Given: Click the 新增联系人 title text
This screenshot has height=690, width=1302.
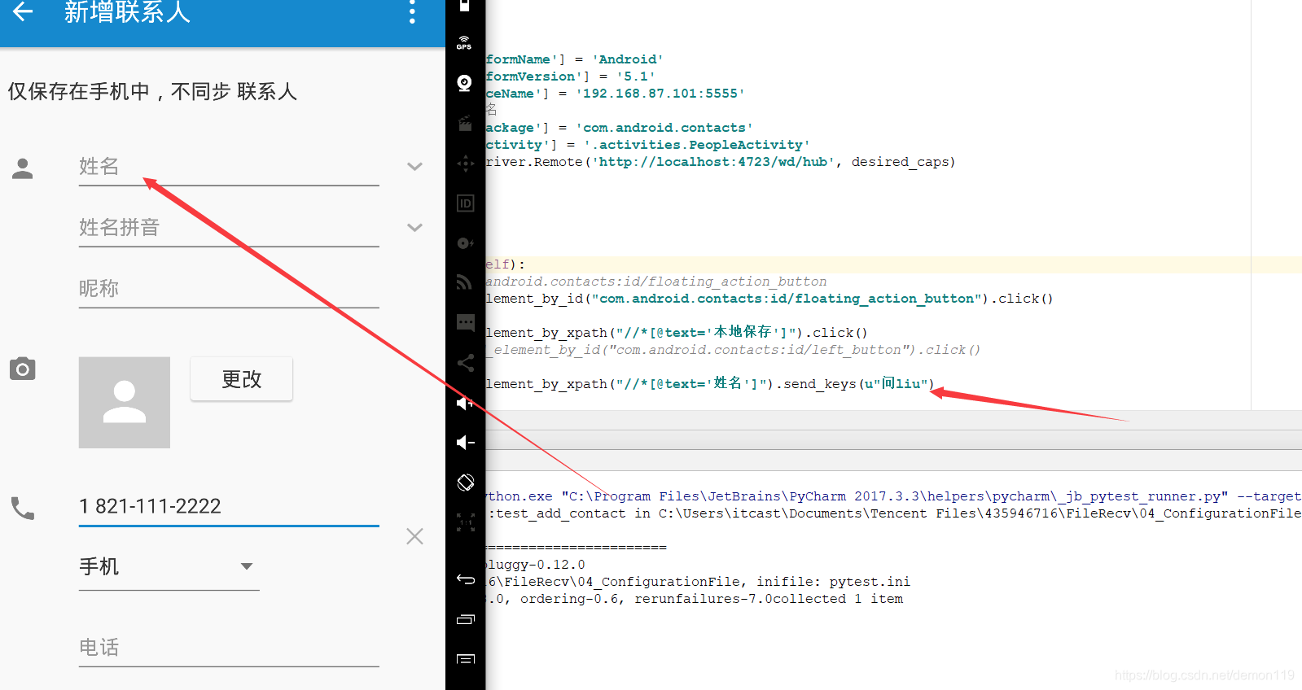Looking at the screenshot, I should (x=127, y=12).
